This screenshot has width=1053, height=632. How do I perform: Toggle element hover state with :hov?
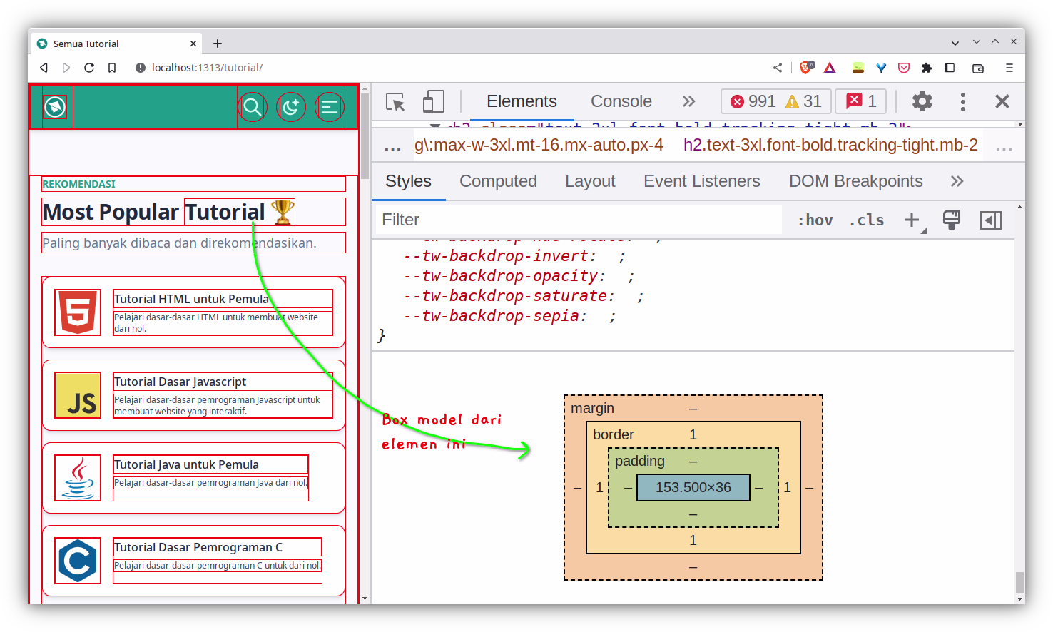tap(814, 220)
